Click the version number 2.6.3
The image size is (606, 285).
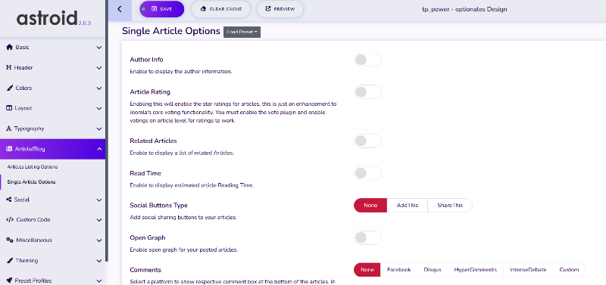pyautogui.click(x=84, y=23)
